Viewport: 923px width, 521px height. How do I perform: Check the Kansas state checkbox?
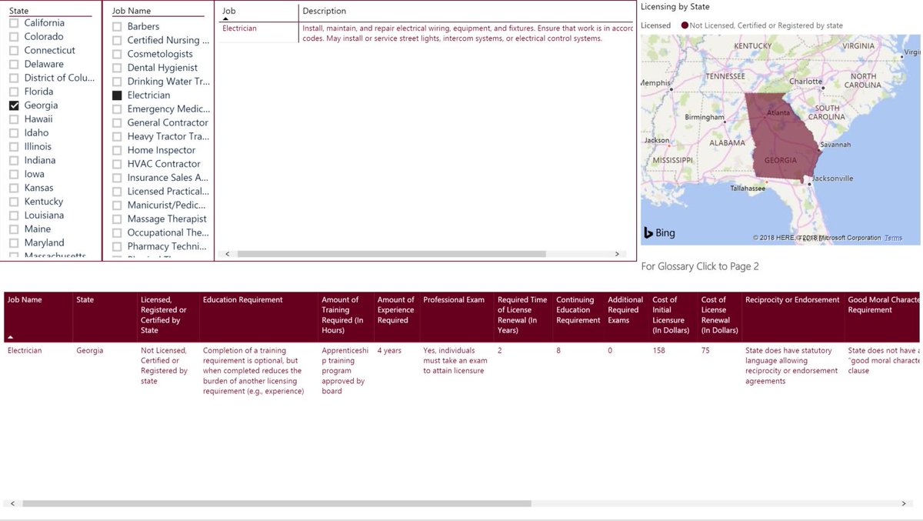[x=14, y=188]
